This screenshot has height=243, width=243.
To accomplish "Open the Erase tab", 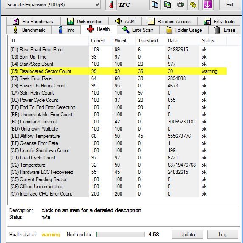I will 225,30.
